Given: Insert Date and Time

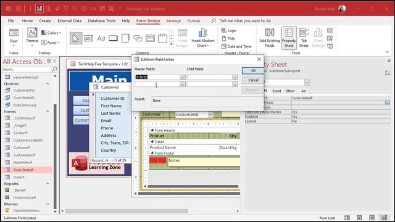Looking at the screenshot, I should [x=236, y=47].
